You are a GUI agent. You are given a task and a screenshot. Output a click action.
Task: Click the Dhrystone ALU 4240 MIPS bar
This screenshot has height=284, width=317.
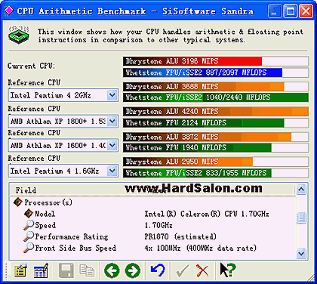coord(216,111)
